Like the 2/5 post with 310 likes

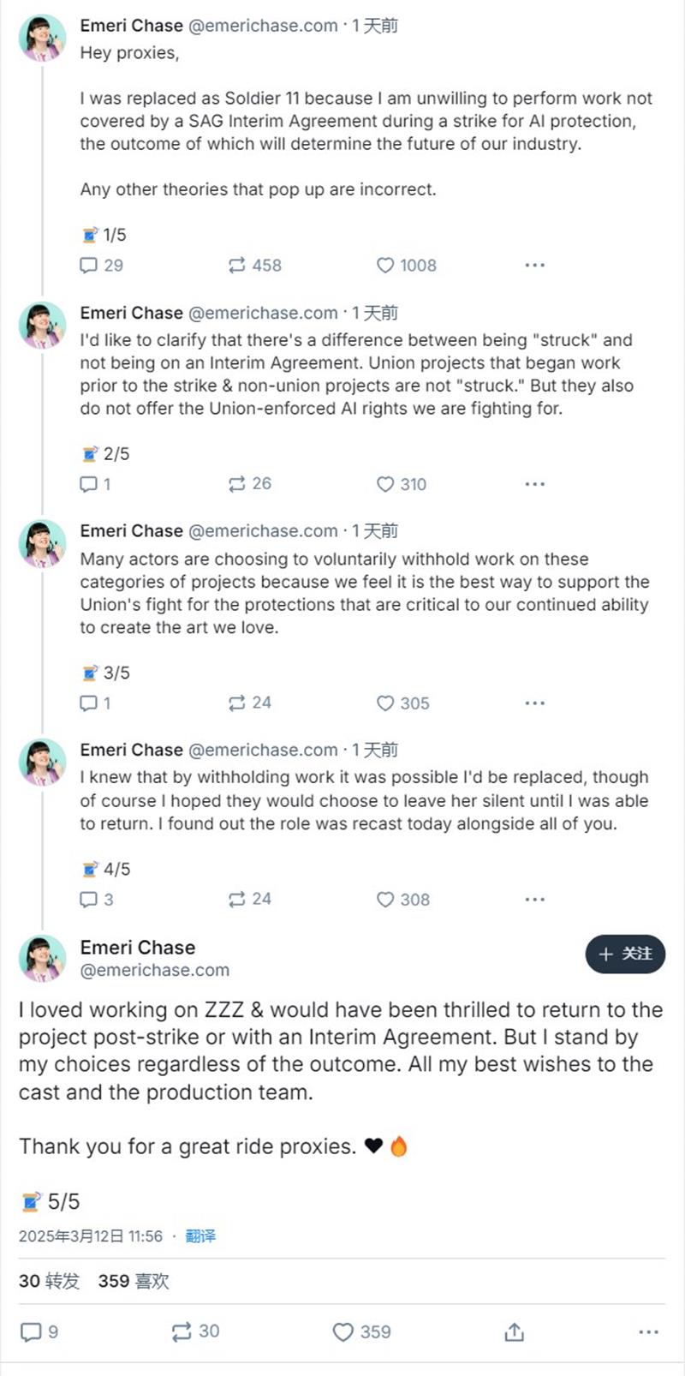pos(385,485)
